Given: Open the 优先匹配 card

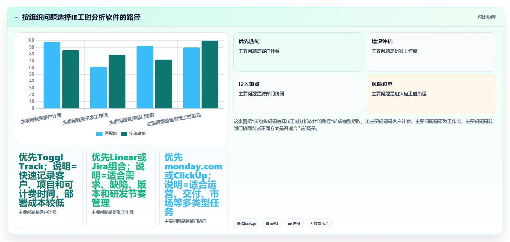Looking at the screenshot, I should (298, 52).
